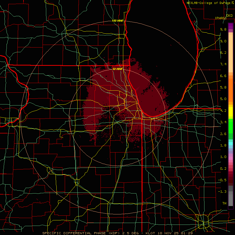Screen dimensions: 235x235
Task: Click the 0.2 scale value
Action: 223,169
